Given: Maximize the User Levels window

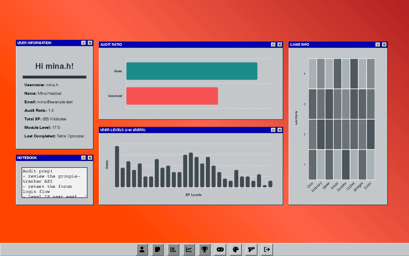Looking at the screenshot, I should tap(273, 130).
